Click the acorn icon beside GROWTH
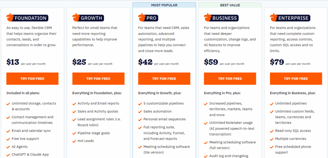The image size is (328, 158). (x=76, y=17)
